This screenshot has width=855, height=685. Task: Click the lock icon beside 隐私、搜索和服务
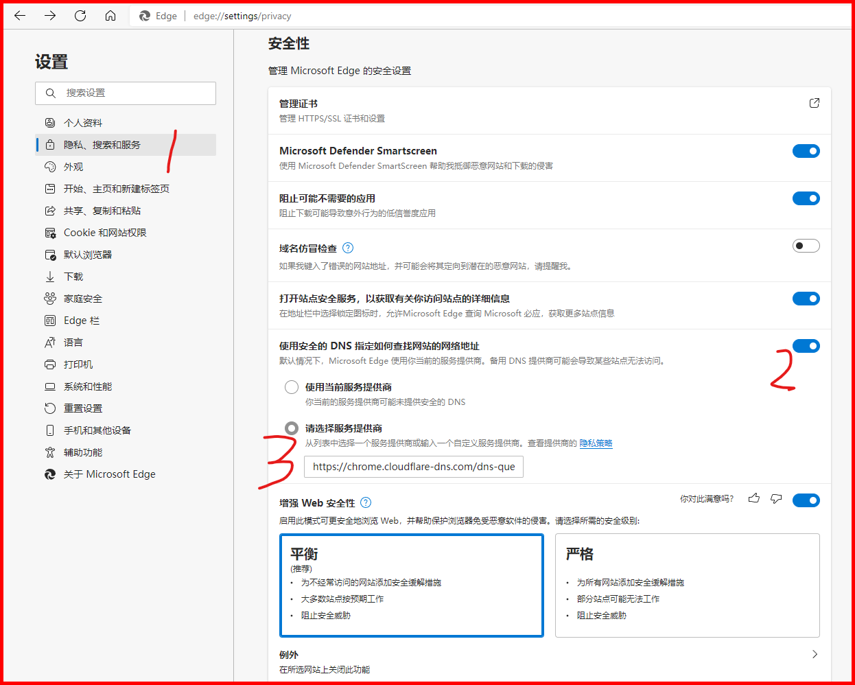tap(50, 145)
